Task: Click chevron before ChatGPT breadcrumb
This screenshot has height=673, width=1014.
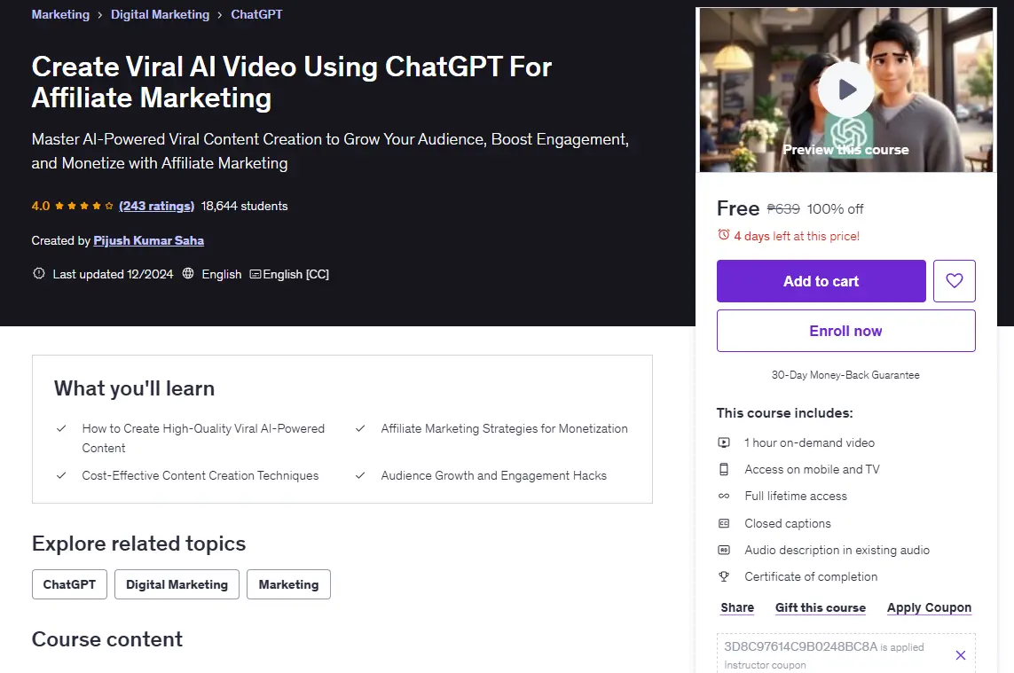Action: pos(220,15)
